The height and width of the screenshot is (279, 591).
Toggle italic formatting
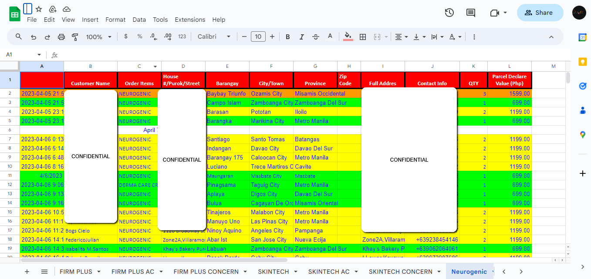(302, 37)
